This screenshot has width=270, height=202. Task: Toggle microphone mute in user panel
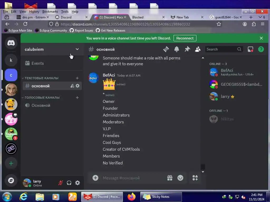[60, 183]
